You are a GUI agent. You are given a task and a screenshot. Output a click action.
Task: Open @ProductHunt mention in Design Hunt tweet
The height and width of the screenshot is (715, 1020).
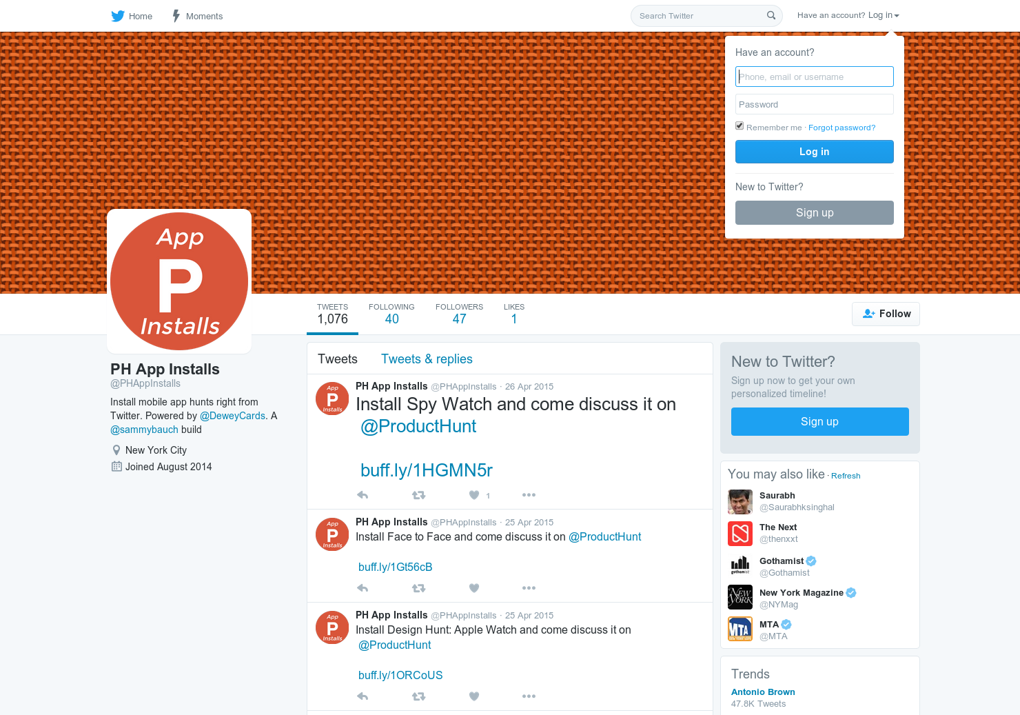395,645
